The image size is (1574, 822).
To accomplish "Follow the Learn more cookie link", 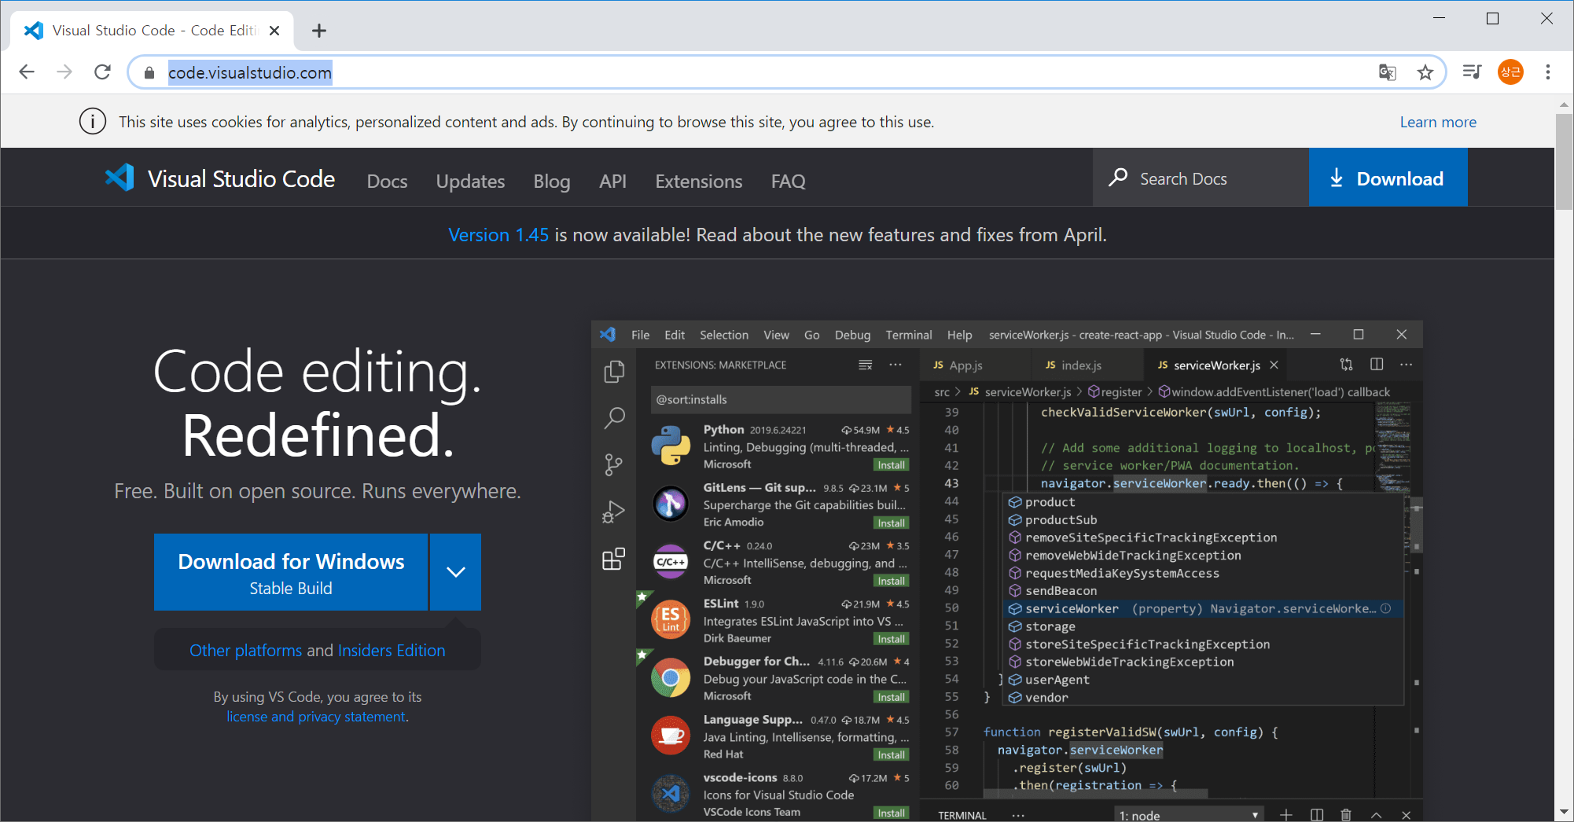I will (x=1437, y=122).
